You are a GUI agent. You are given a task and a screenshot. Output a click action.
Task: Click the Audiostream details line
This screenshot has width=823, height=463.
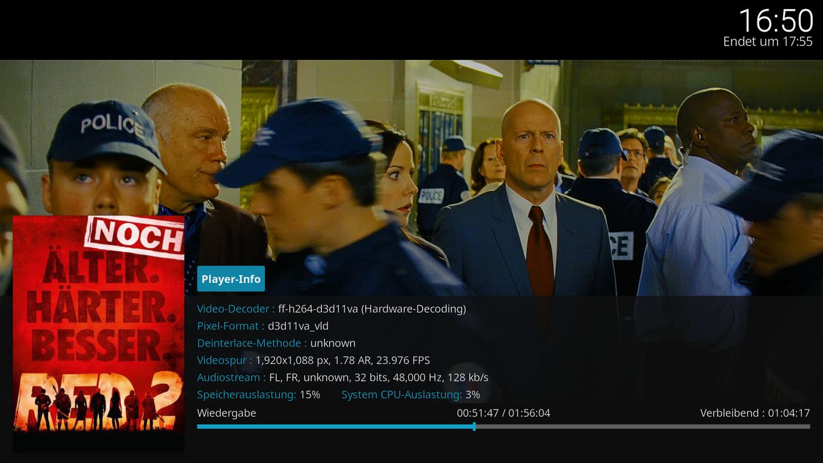[x=343, y=377]
